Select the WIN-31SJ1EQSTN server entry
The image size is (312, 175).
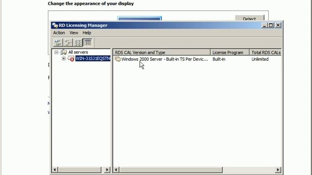(x=93, y=58)
